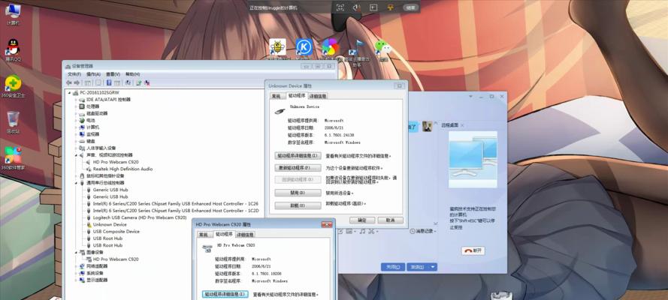Expand the 处理器 tree node
Image resolution: width=668 pixels, height=300 pixels.
coord(76,106)
